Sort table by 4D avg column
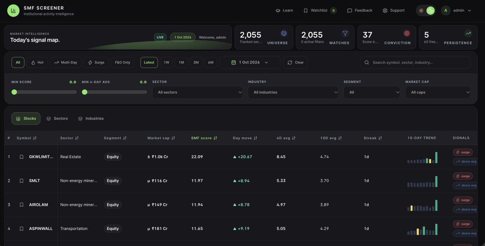This screenshot has width=485, height=246. (x=286, y=138)
